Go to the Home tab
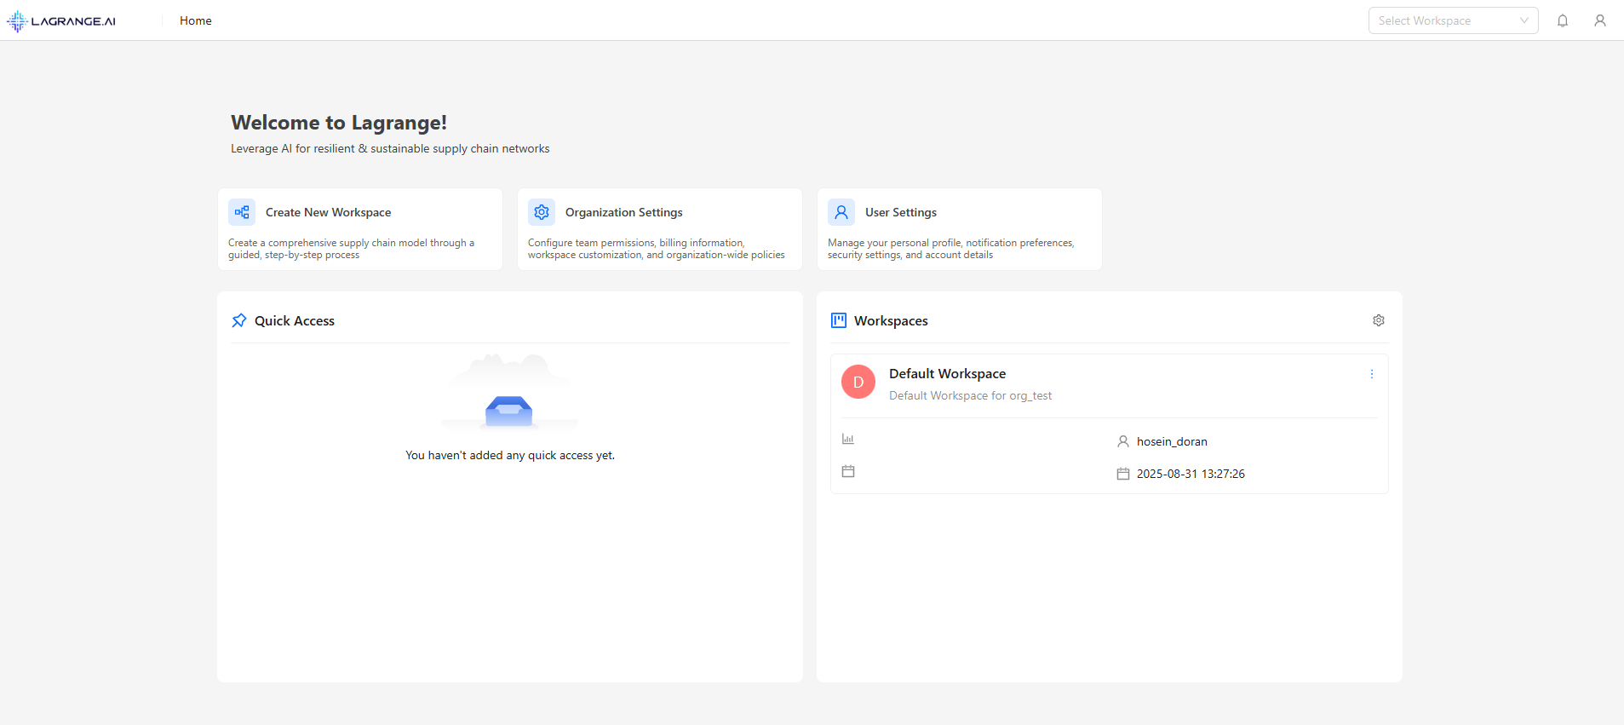This screenshot has width=1624, height=725. point(196,20)
